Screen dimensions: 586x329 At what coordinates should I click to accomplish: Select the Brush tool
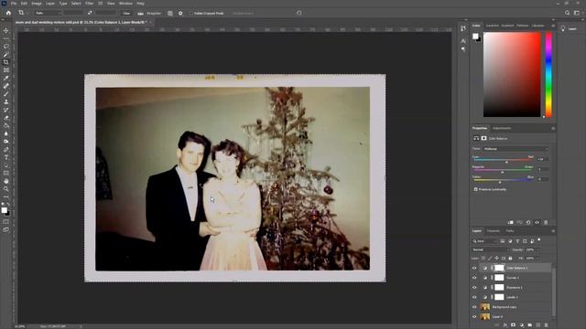point(6,93)
